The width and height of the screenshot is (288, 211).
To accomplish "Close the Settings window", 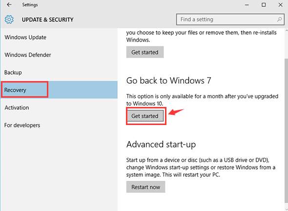I will (x=281, y=5).
